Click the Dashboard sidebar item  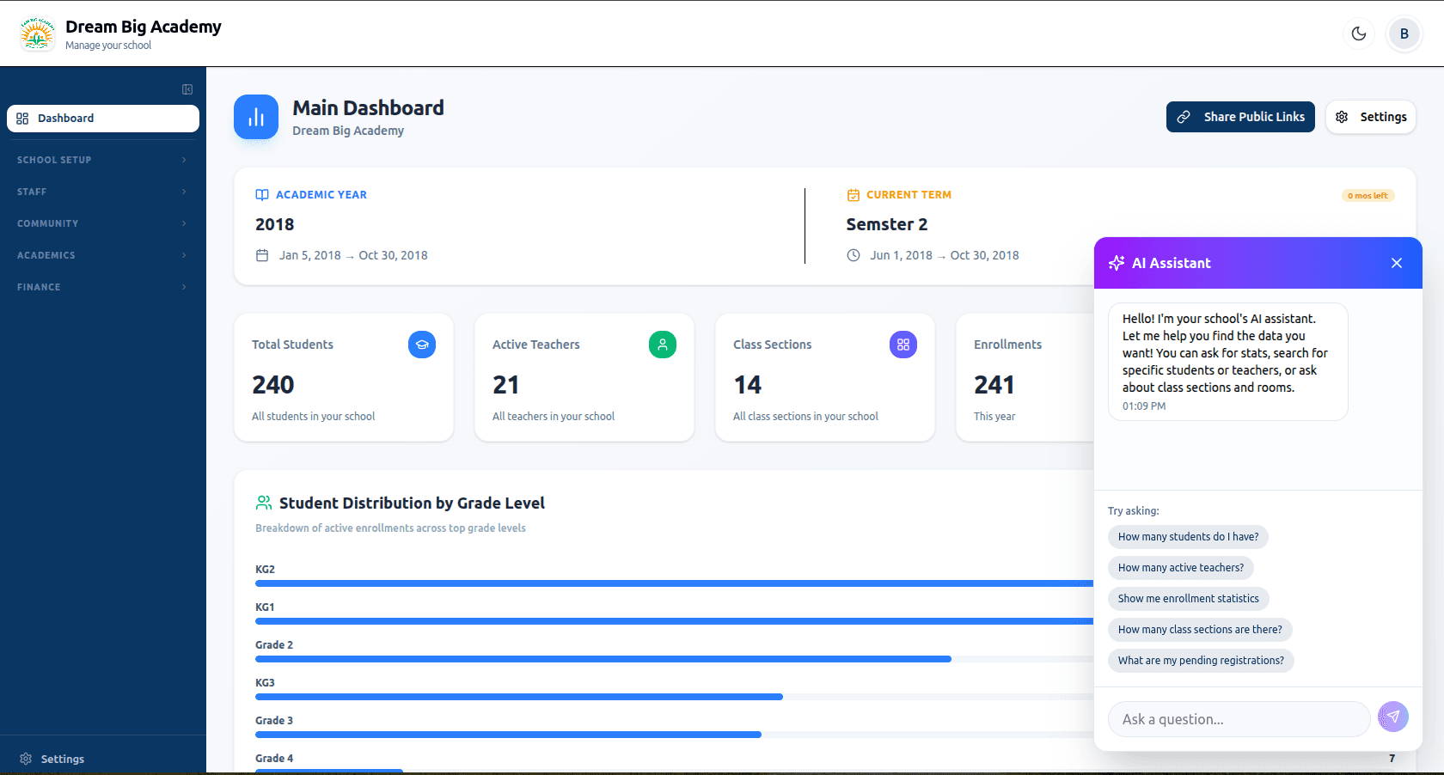click(102, 118)
